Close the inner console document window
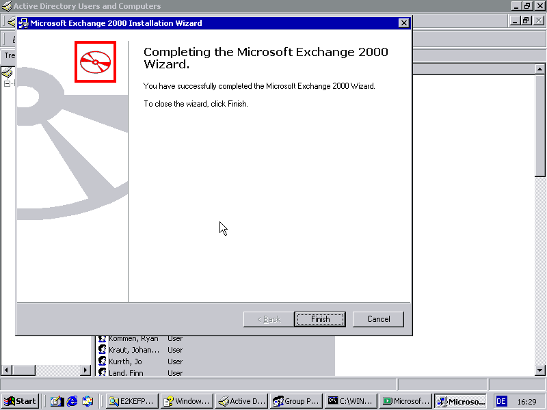Viewport: 547px width, 410px height. click(538, 21)
